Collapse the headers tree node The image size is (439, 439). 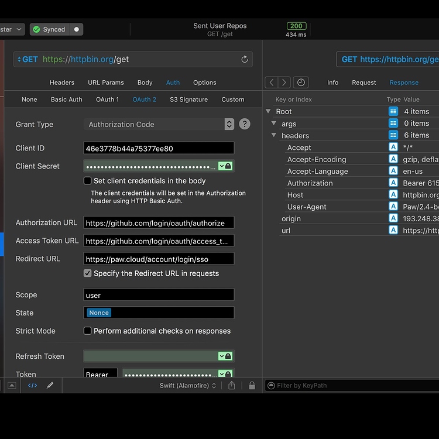click(274, 135)
